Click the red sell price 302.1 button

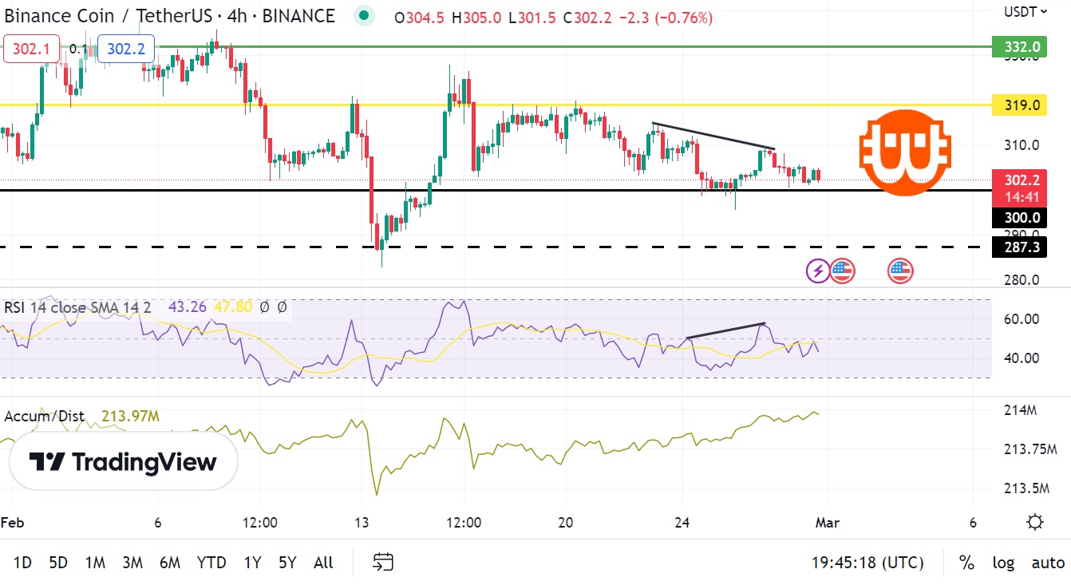pyautogui.click(x=31, y=49)
